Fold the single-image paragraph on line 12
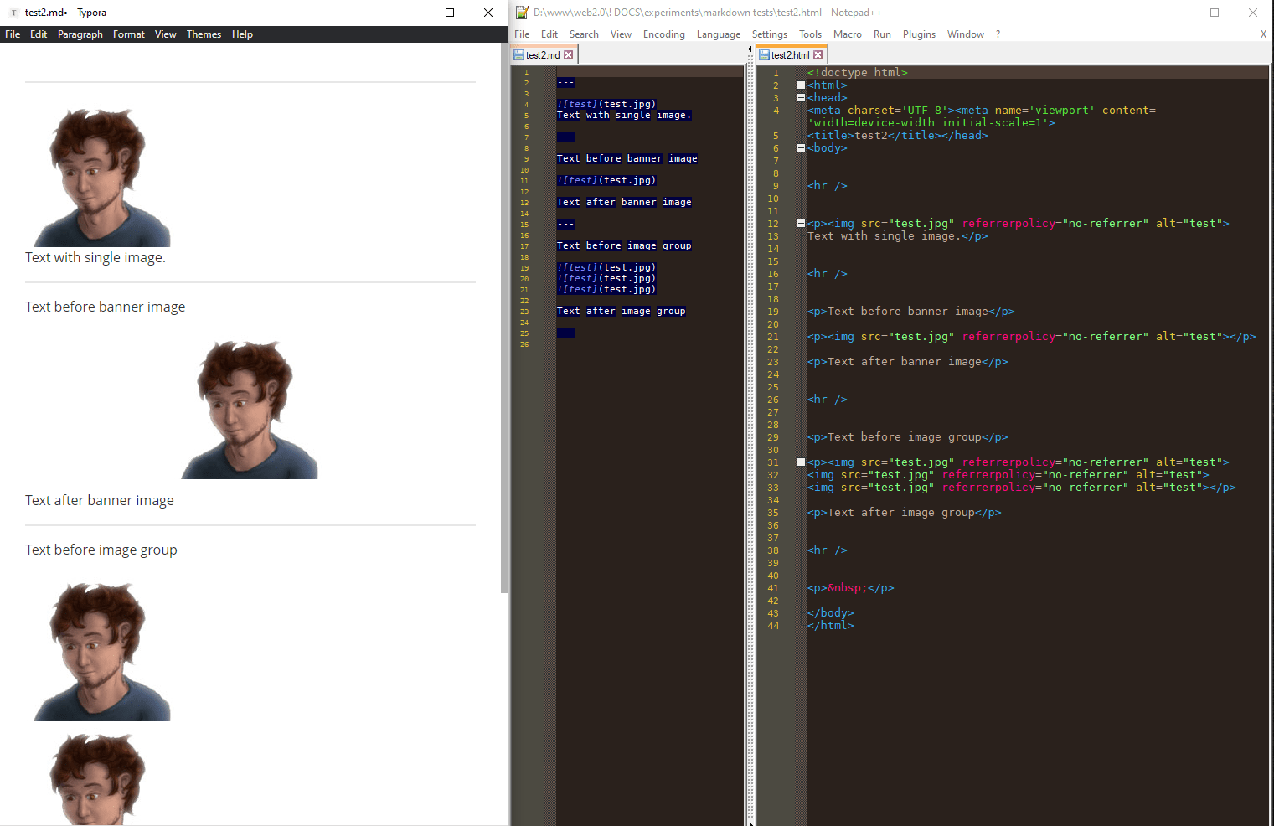The width and height of the screenshot is (1274, 826). click(x=801, y=224)
